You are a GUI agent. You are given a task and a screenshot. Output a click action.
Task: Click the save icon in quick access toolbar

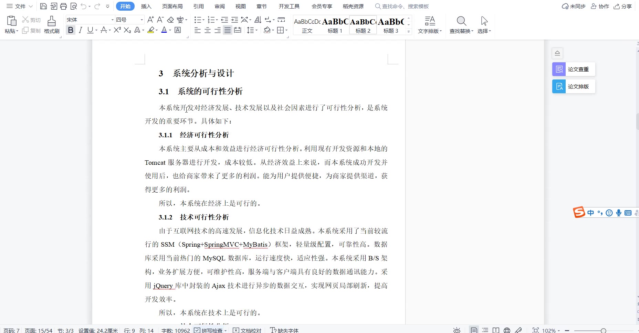pyautogui.click(x=43, y=6)
